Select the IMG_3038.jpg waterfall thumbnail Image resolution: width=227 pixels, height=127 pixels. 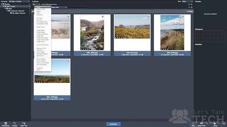click(x=92, y=32)
